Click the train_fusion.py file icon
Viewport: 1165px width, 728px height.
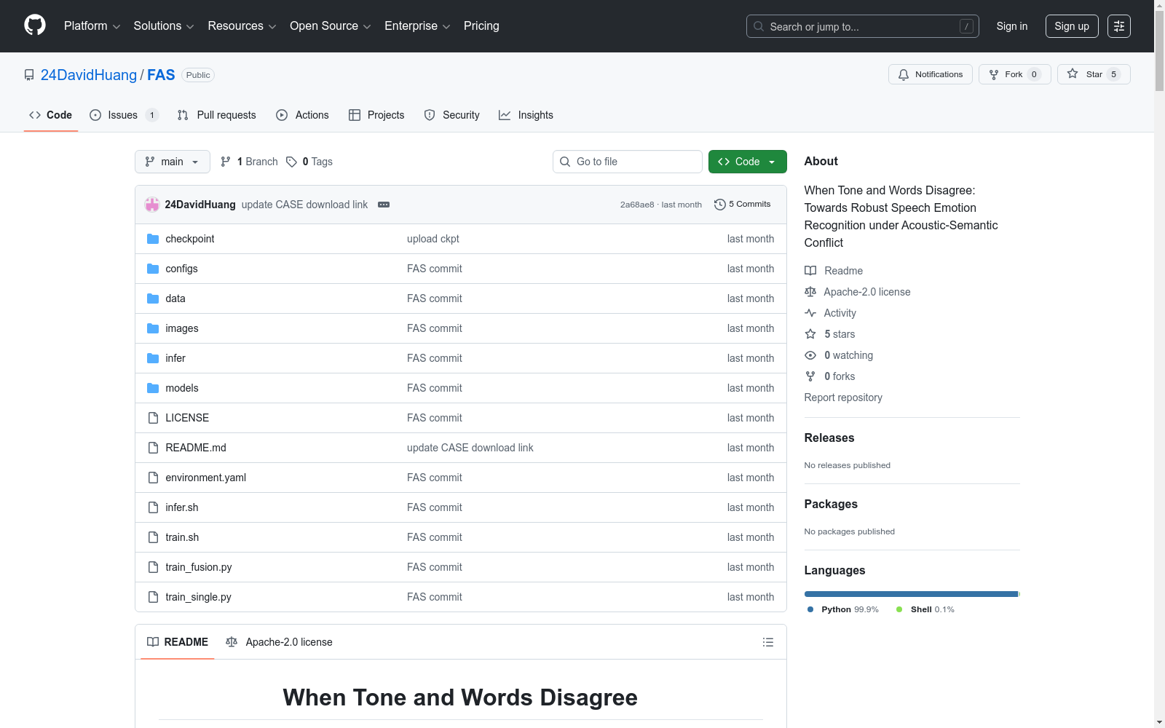pos(153,567)
